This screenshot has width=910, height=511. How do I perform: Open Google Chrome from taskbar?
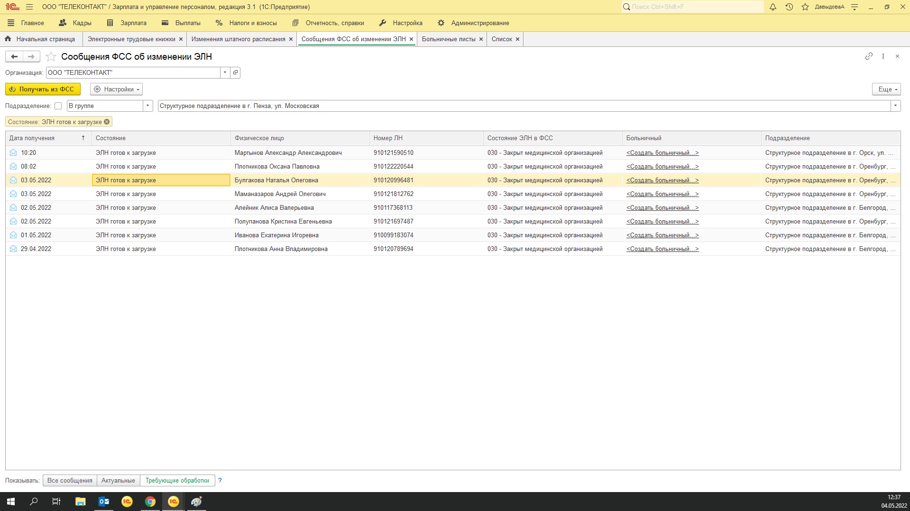(150, 502)
